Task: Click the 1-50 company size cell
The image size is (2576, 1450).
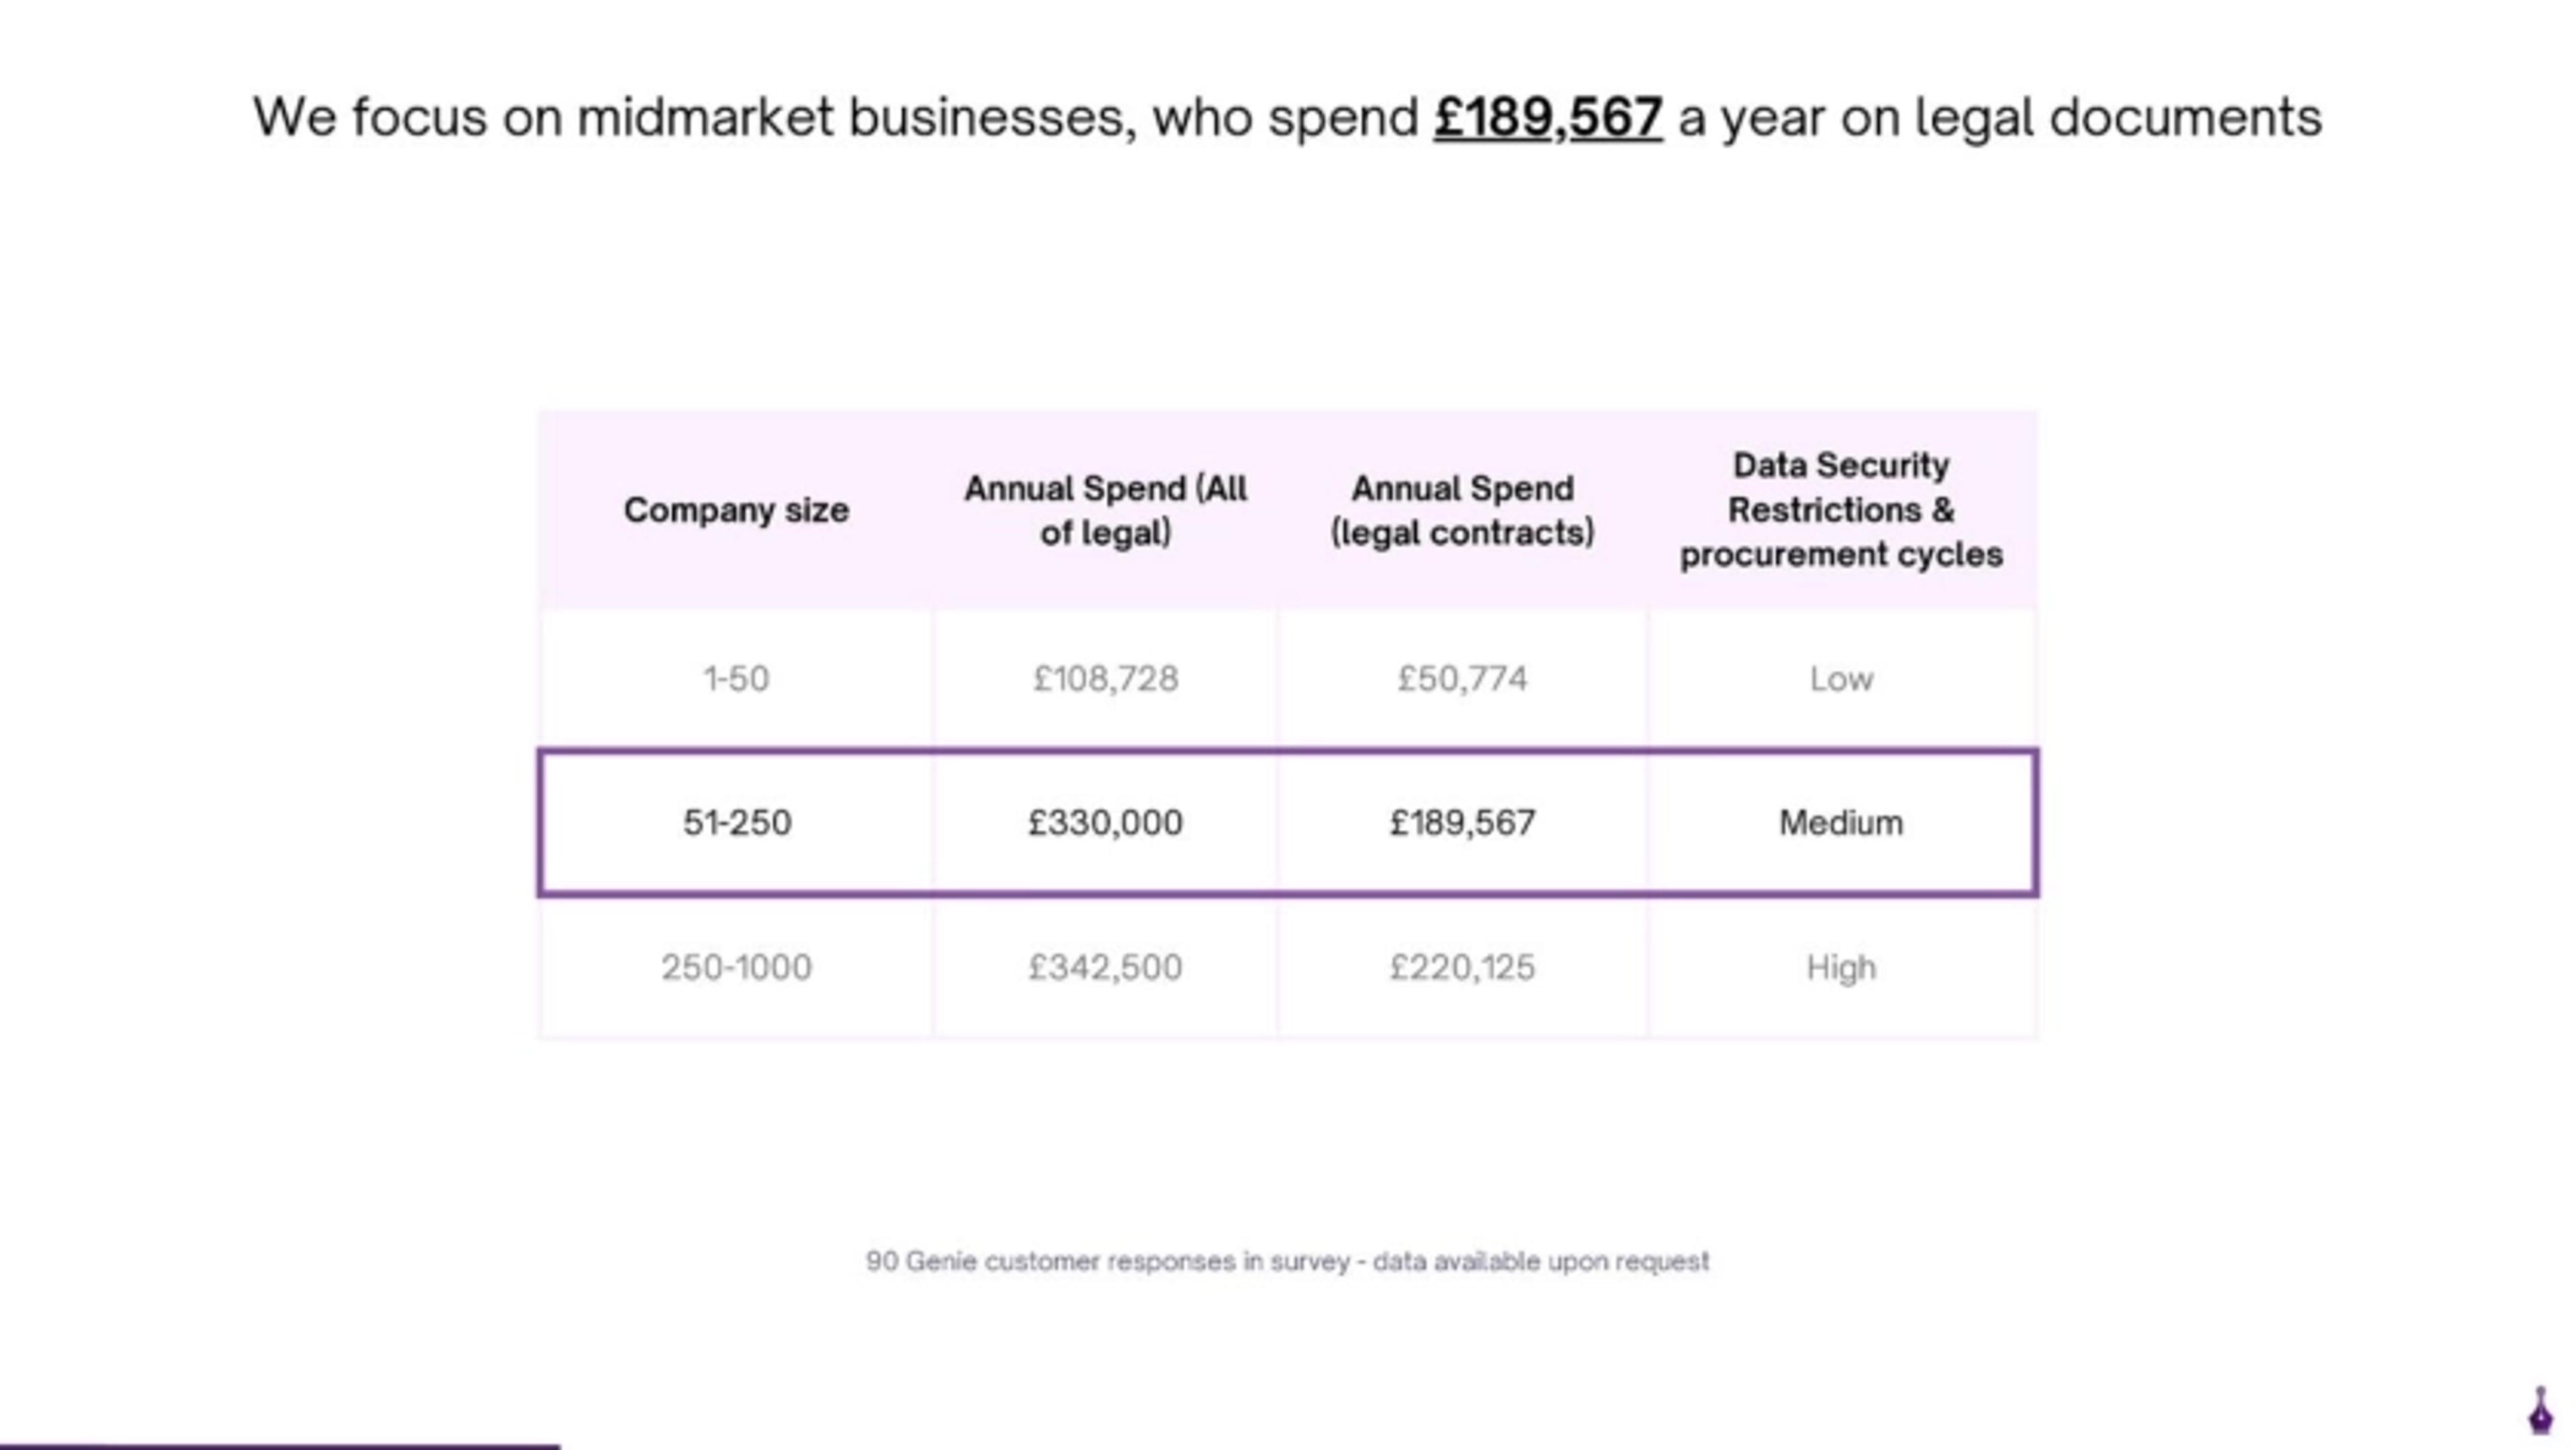Action: (x=736, y=679)
